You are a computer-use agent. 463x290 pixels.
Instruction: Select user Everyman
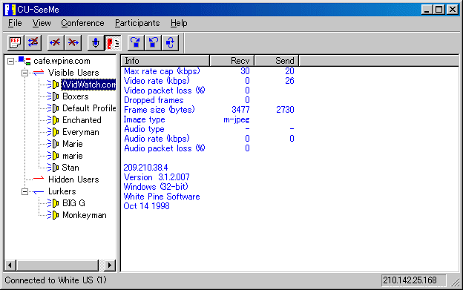(x=81, y=132)
